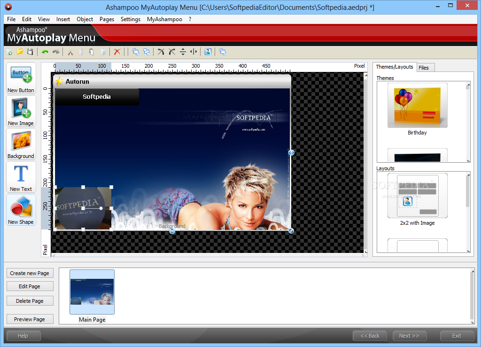481x347 pixels.
Task: Click the Delete Page button
Action: click(x=30, y=301)
